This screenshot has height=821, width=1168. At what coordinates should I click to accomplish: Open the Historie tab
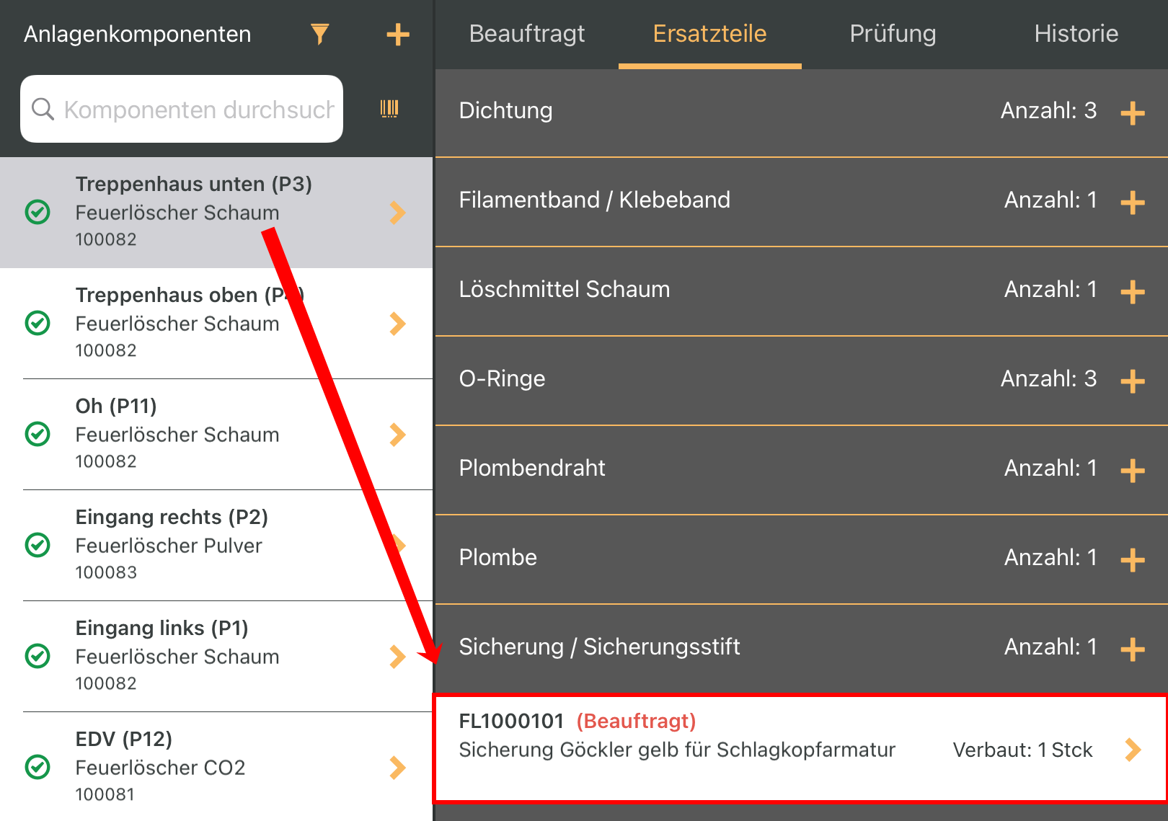tap(1076, 34)
